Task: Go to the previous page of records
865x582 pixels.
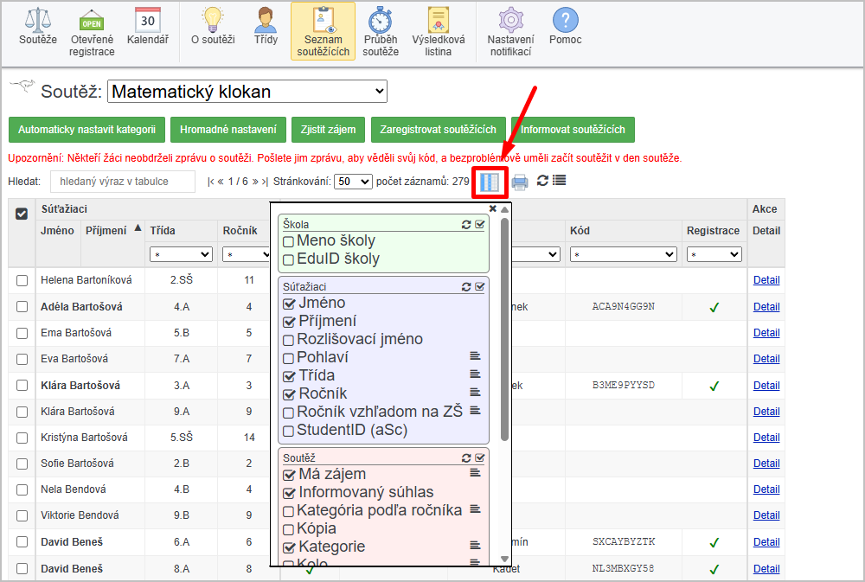Action: tap(221, 182)
